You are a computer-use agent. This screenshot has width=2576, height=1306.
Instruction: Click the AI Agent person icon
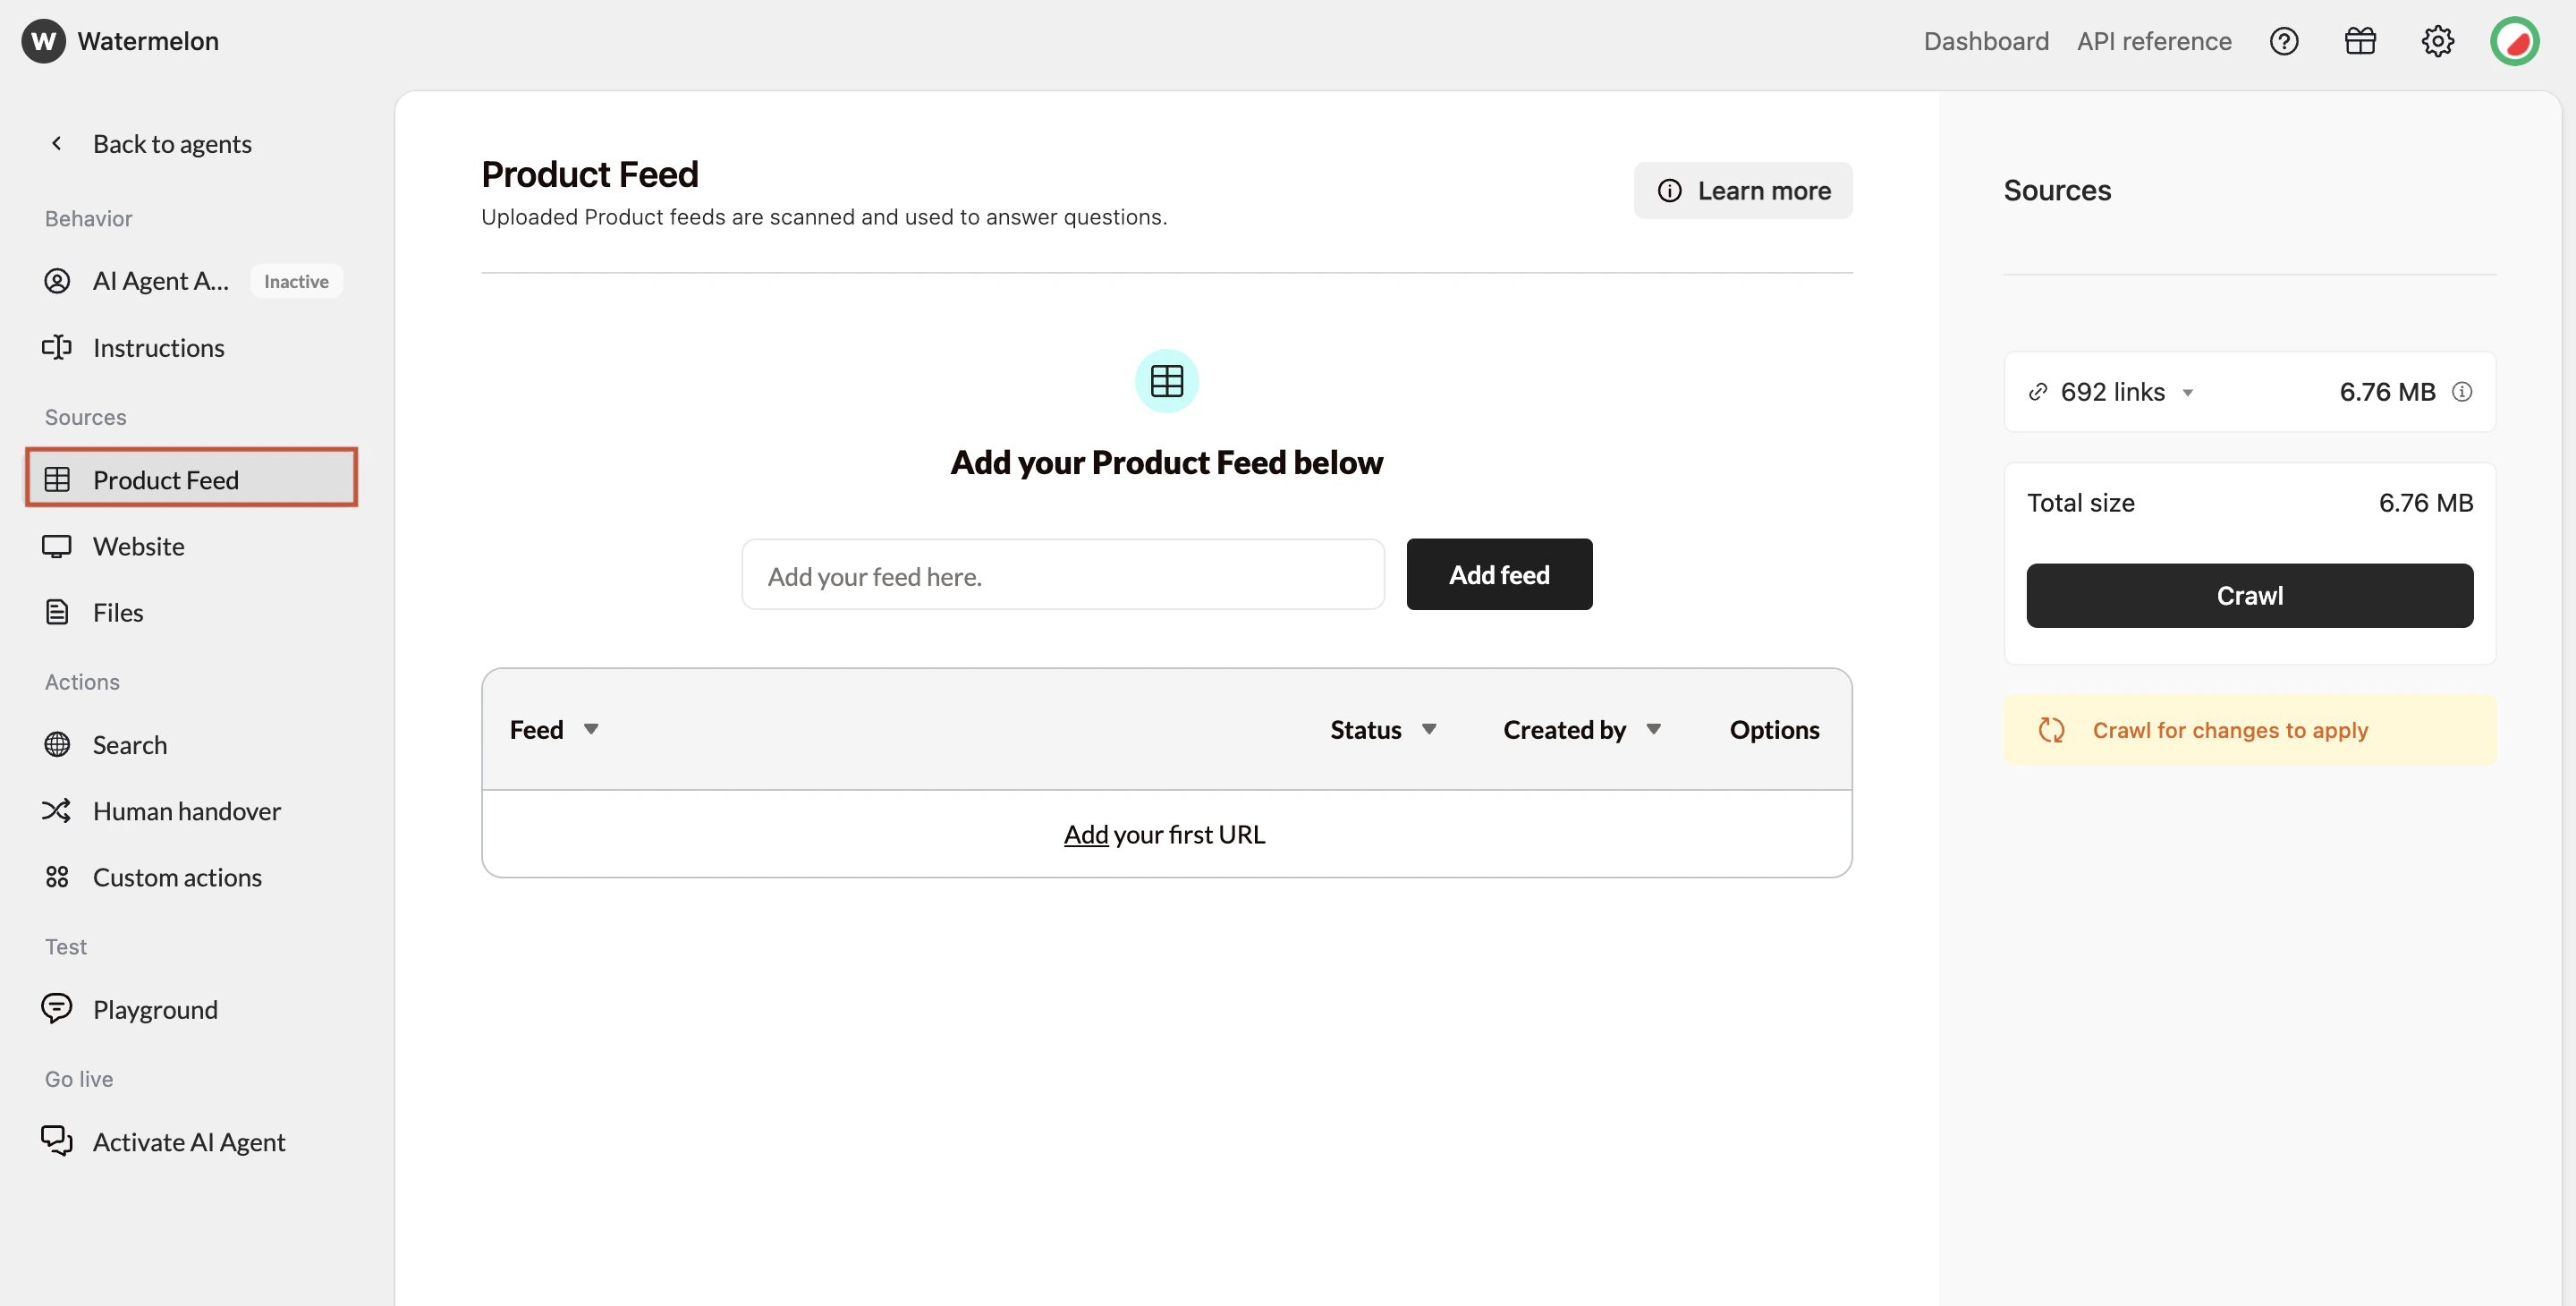click(57, 281)
